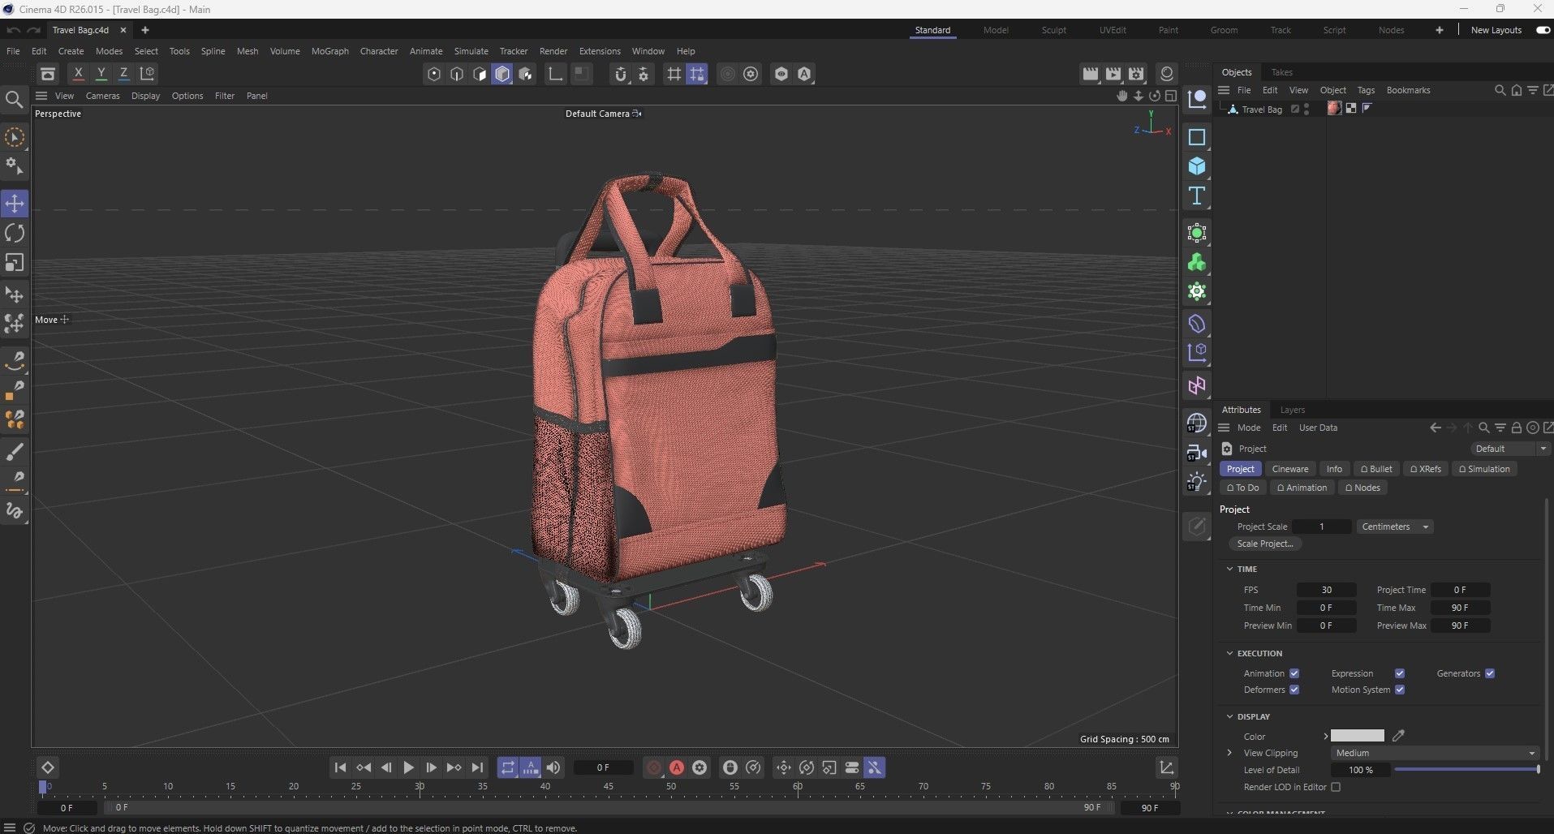Collapse the DISPLAY section
Image resolution: width=1554 pixels, height=834 pixels.
(1229, 716)
